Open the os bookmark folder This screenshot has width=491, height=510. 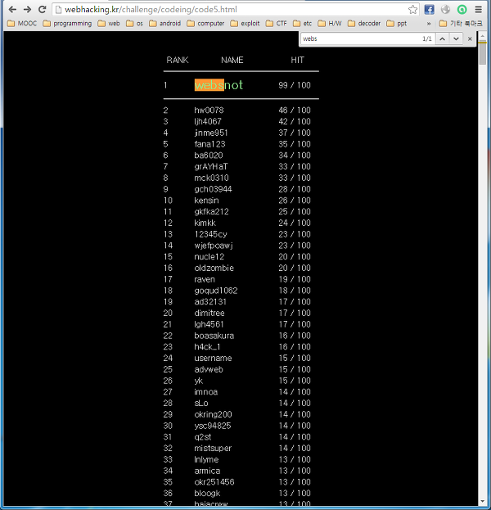pyautogui.click(x=135, y=24)
